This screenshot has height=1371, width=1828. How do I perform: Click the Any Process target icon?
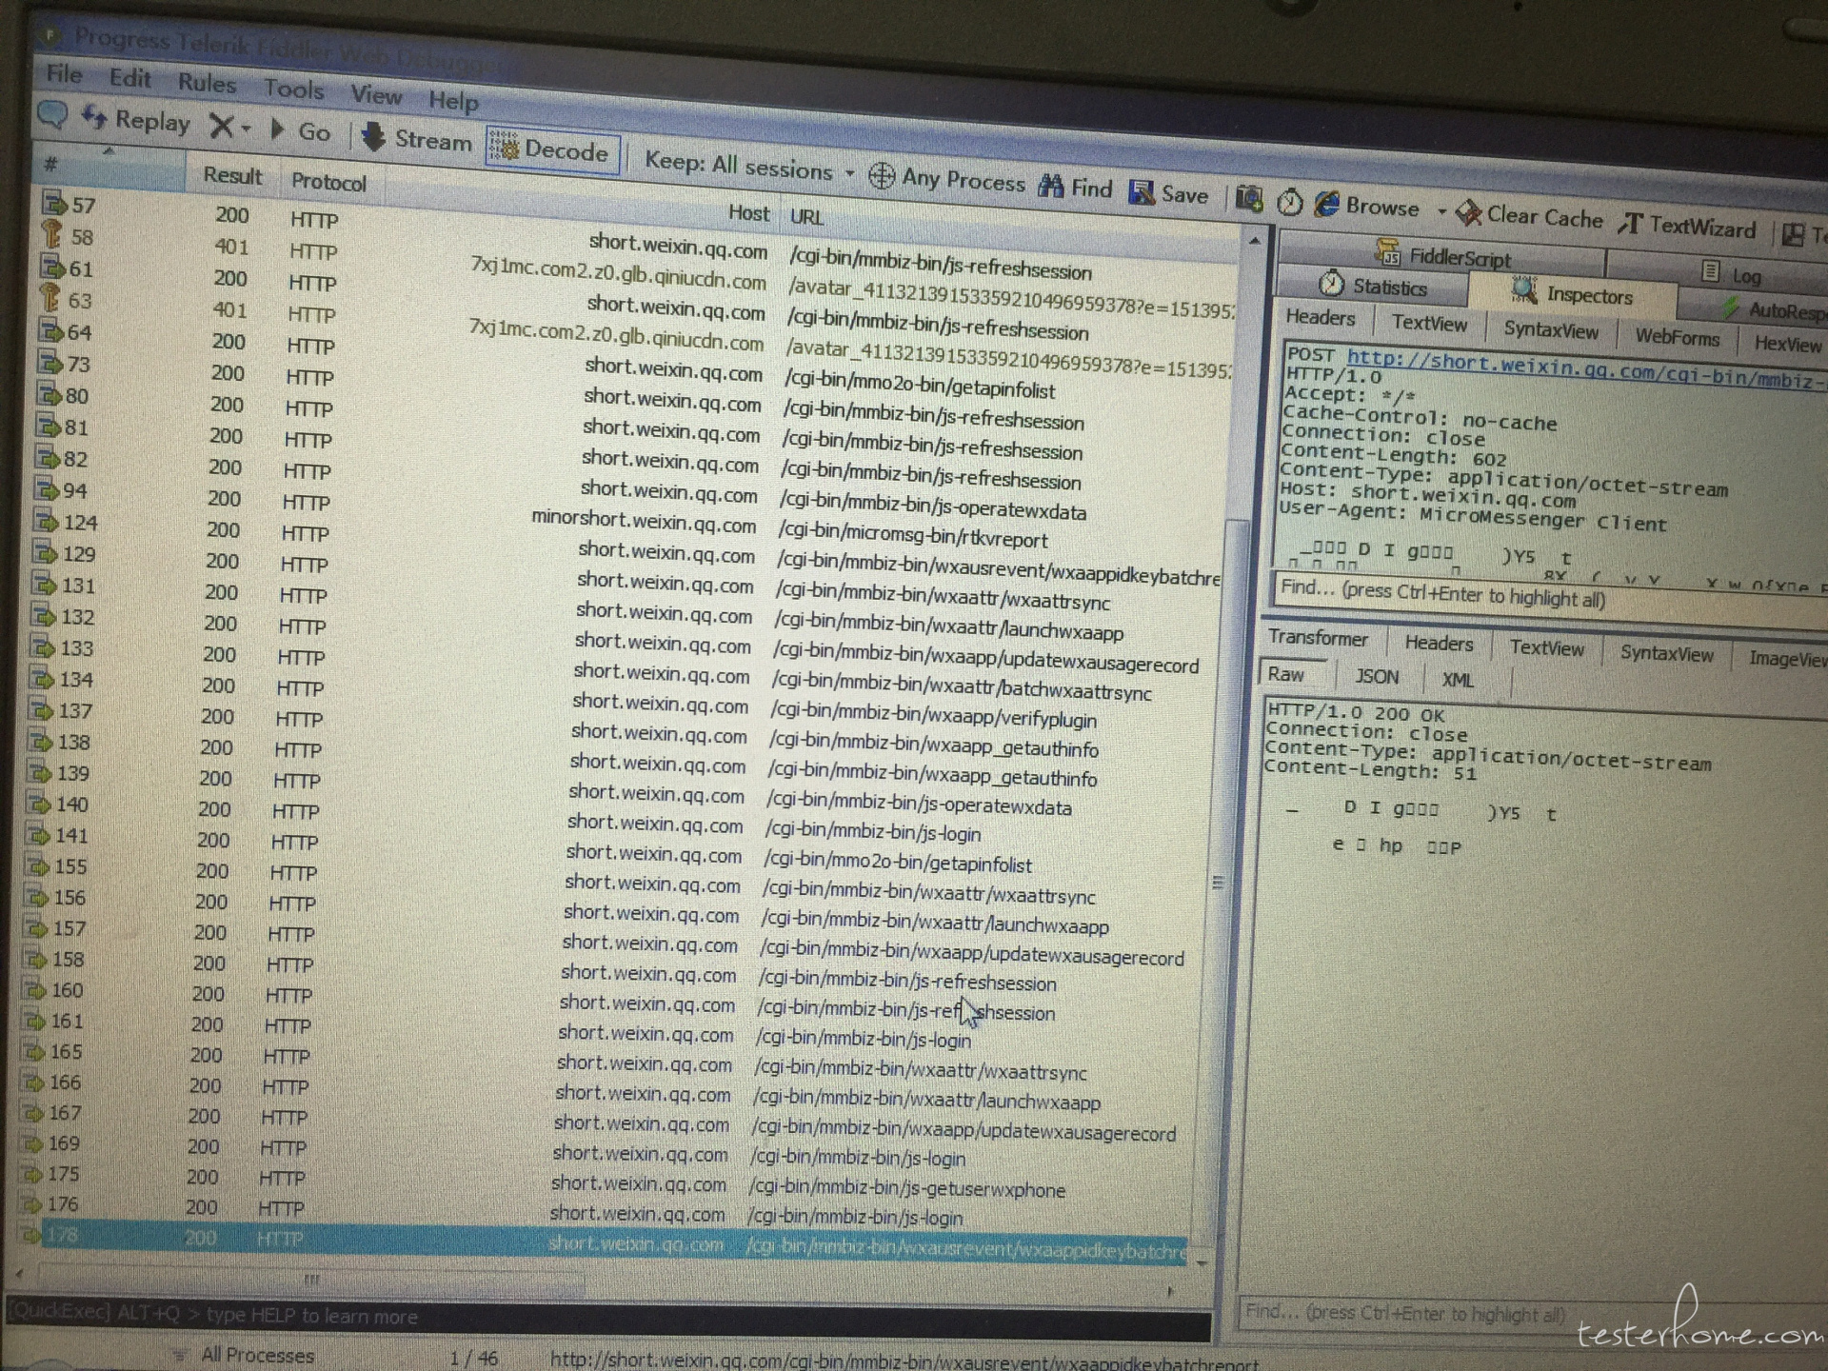coord(882,175)
